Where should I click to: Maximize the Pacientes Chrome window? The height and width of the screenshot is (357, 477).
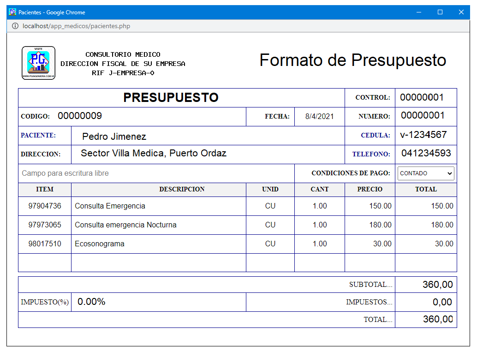pyautogui.click(x=440, y=12)
